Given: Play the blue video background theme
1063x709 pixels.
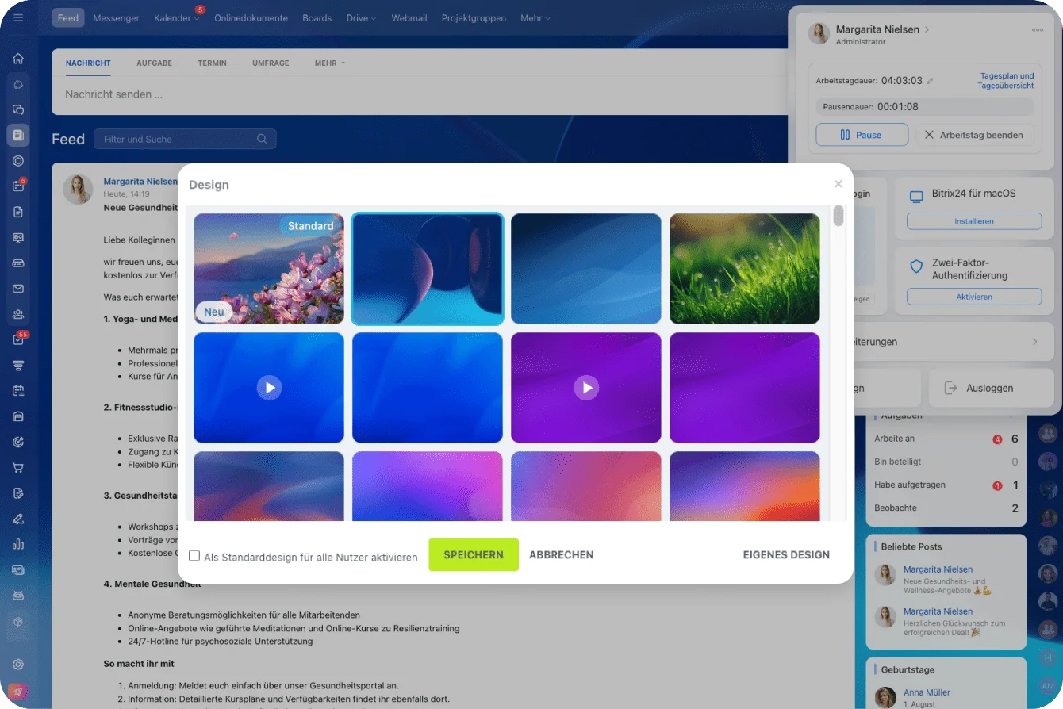Looking at the screenshot, I should [269, 388].
